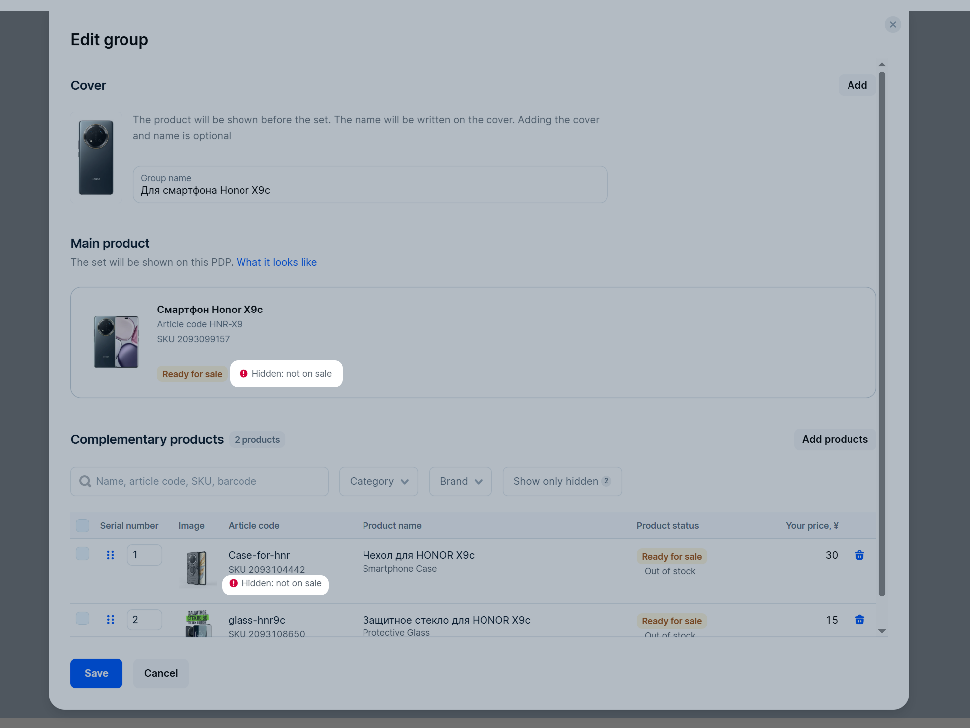The width and height of the screenshot is (970, 728).
Task: Edit serial number field of row 2
Action: point(144,620)
